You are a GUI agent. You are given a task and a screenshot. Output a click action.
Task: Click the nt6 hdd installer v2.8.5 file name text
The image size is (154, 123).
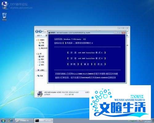pos(53,92)
